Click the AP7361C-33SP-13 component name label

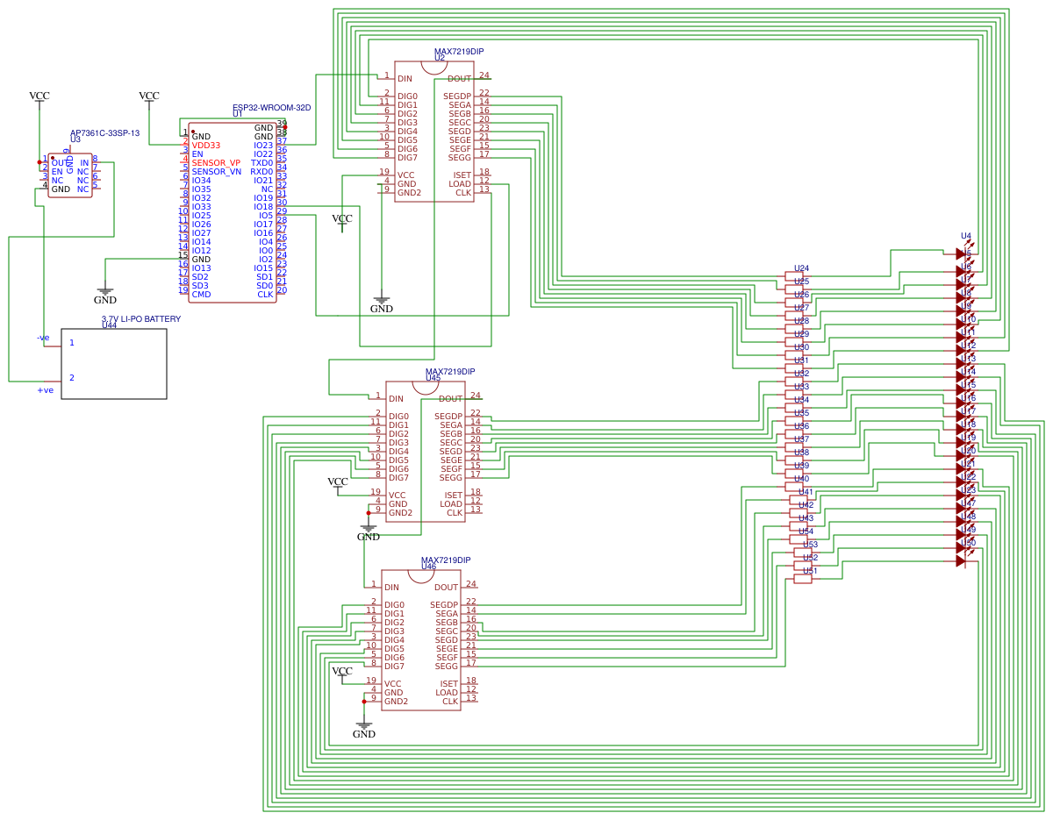click(x=104, y=133)
